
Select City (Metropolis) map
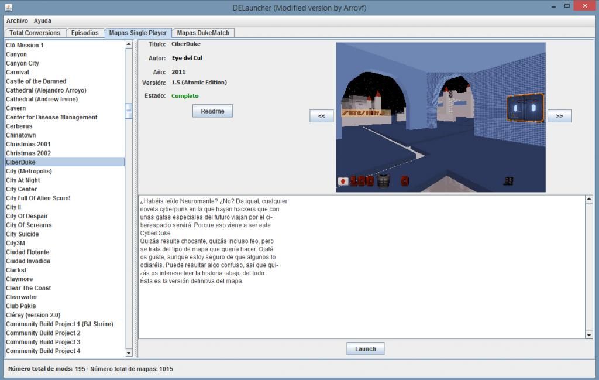(x=65, y=171)
